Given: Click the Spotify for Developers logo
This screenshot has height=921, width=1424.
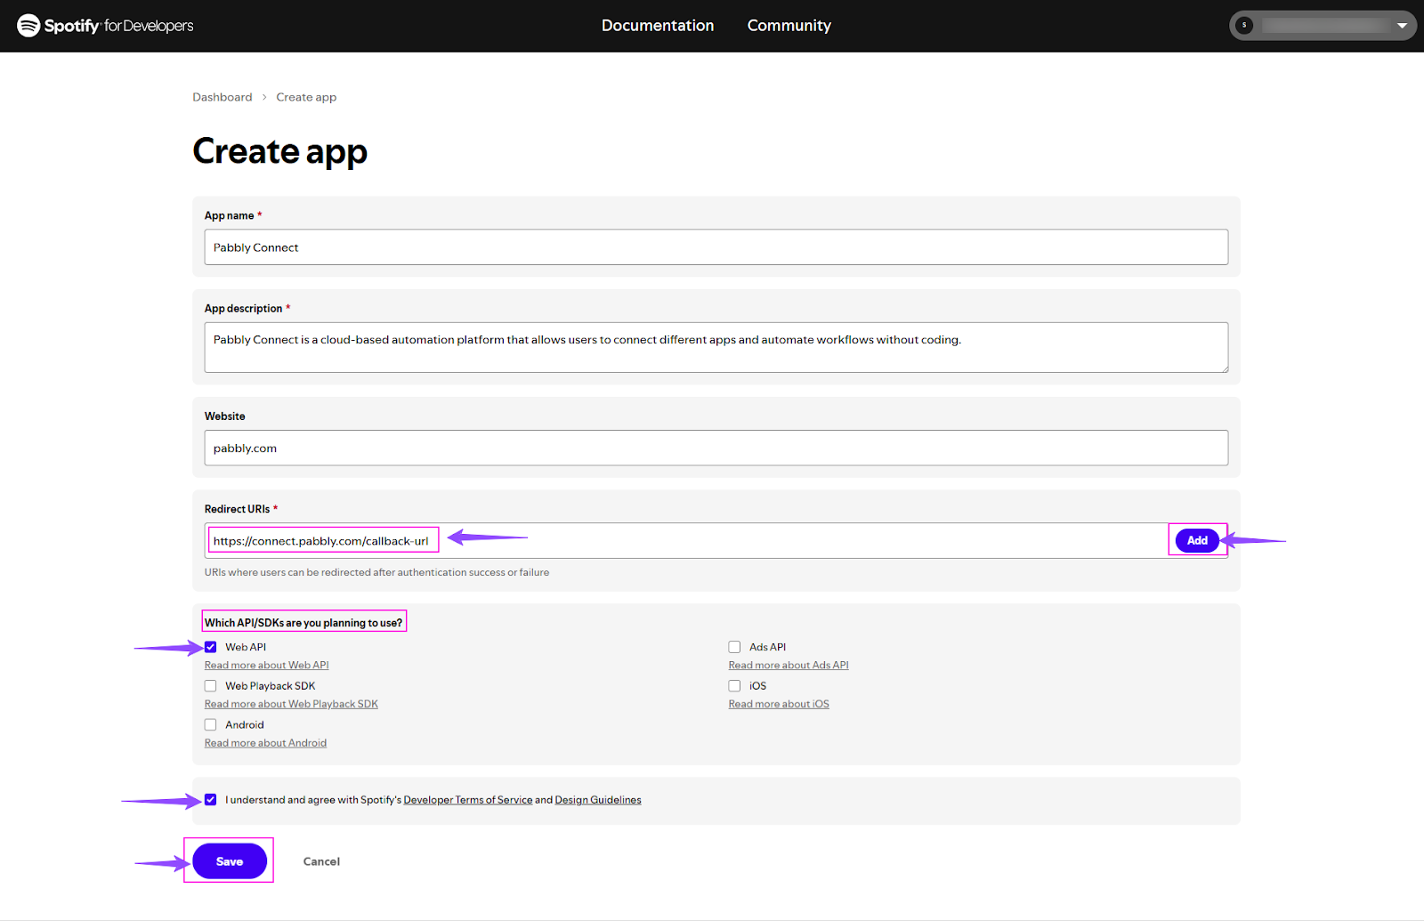Looking at the screenshot, I should (x=105, y=26).
